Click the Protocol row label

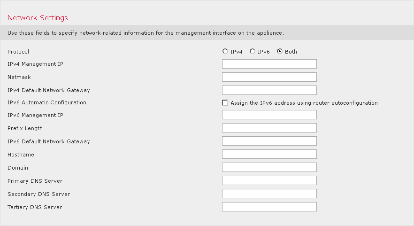pos(18,52)
